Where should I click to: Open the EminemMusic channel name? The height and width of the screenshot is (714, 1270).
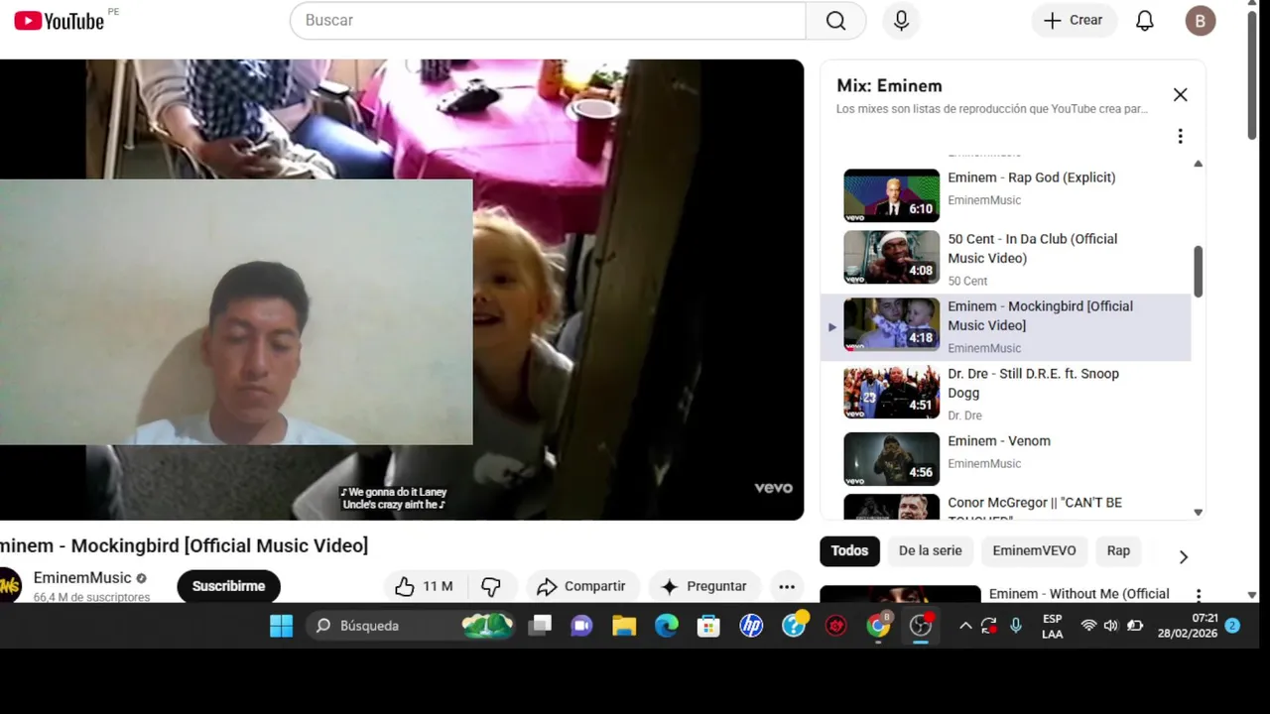click(x=82, y=577)
